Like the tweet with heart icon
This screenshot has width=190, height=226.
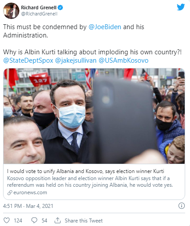pos(7,220)
